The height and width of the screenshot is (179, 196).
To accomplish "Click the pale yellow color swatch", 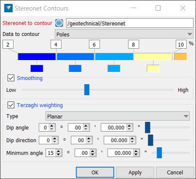I will click(153, 69).
